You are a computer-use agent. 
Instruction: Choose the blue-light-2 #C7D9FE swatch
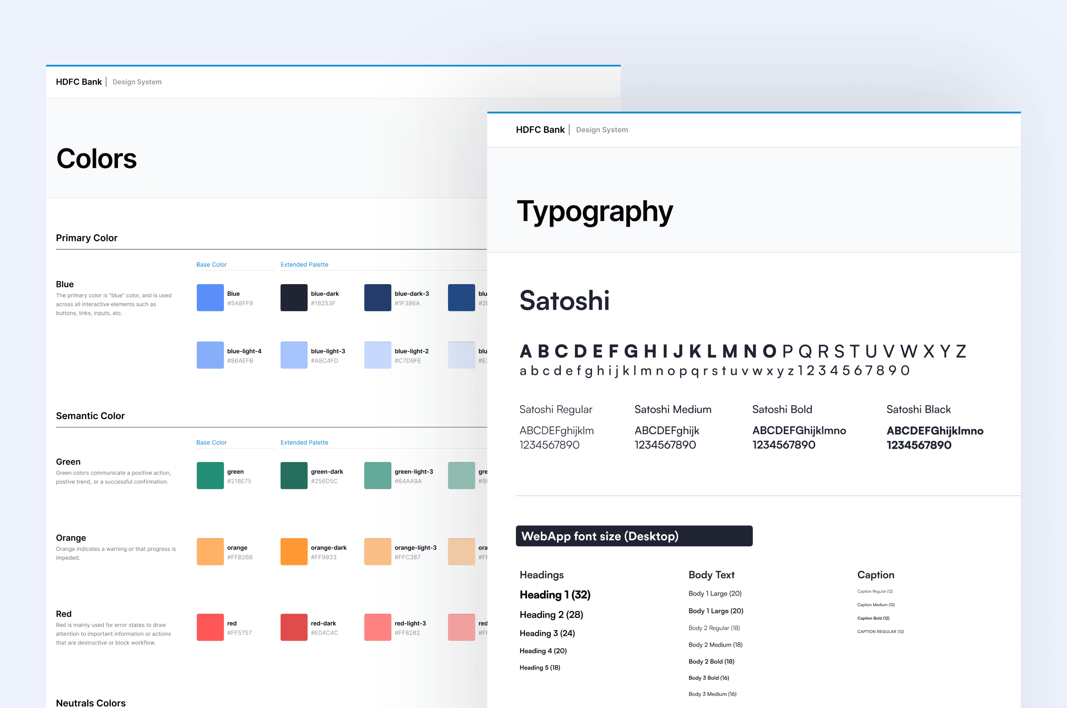pyautogui.click(x=377, y=355)
